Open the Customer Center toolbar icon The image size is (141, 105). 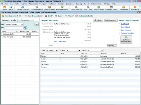click(37, 8)
